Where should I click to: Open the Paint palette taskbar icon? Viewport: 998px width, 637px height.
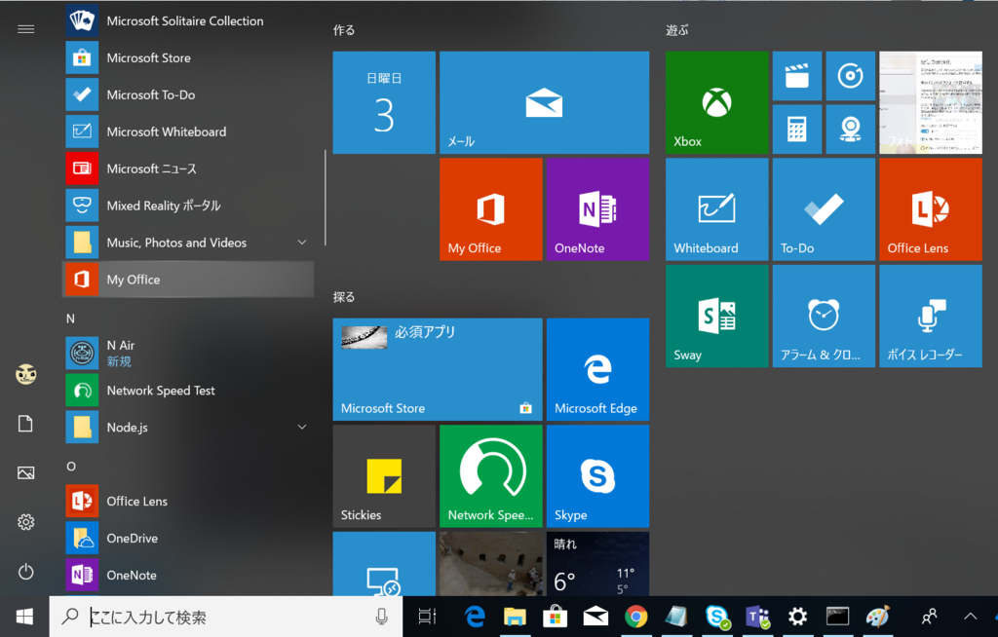pyautogui.click(x=878, y=617)
